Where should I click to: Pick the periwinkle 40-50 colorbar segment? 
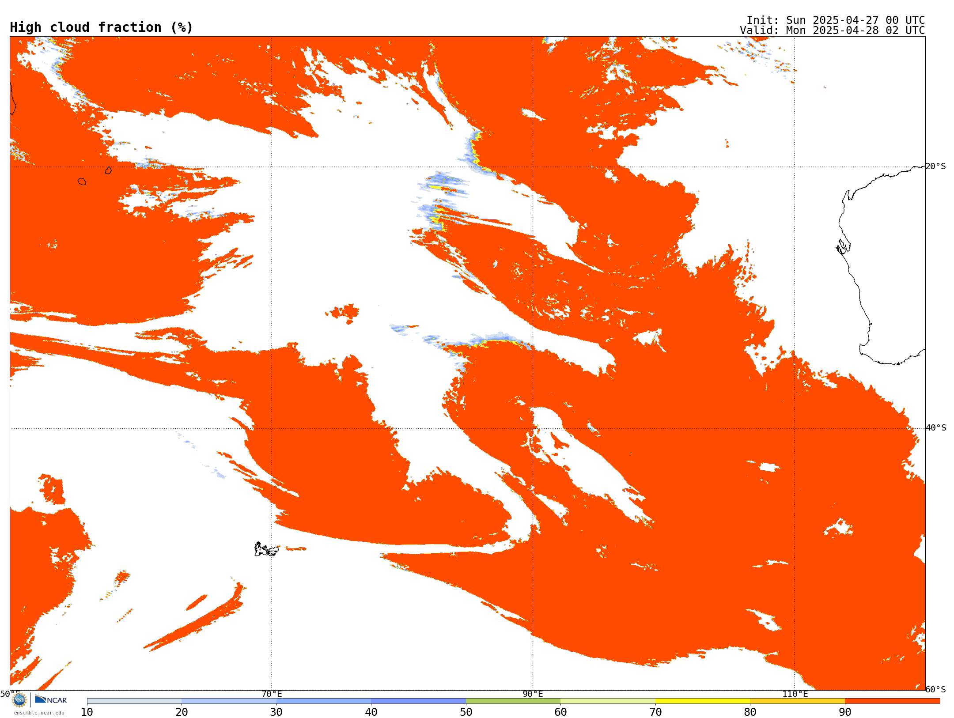(418, 701)
